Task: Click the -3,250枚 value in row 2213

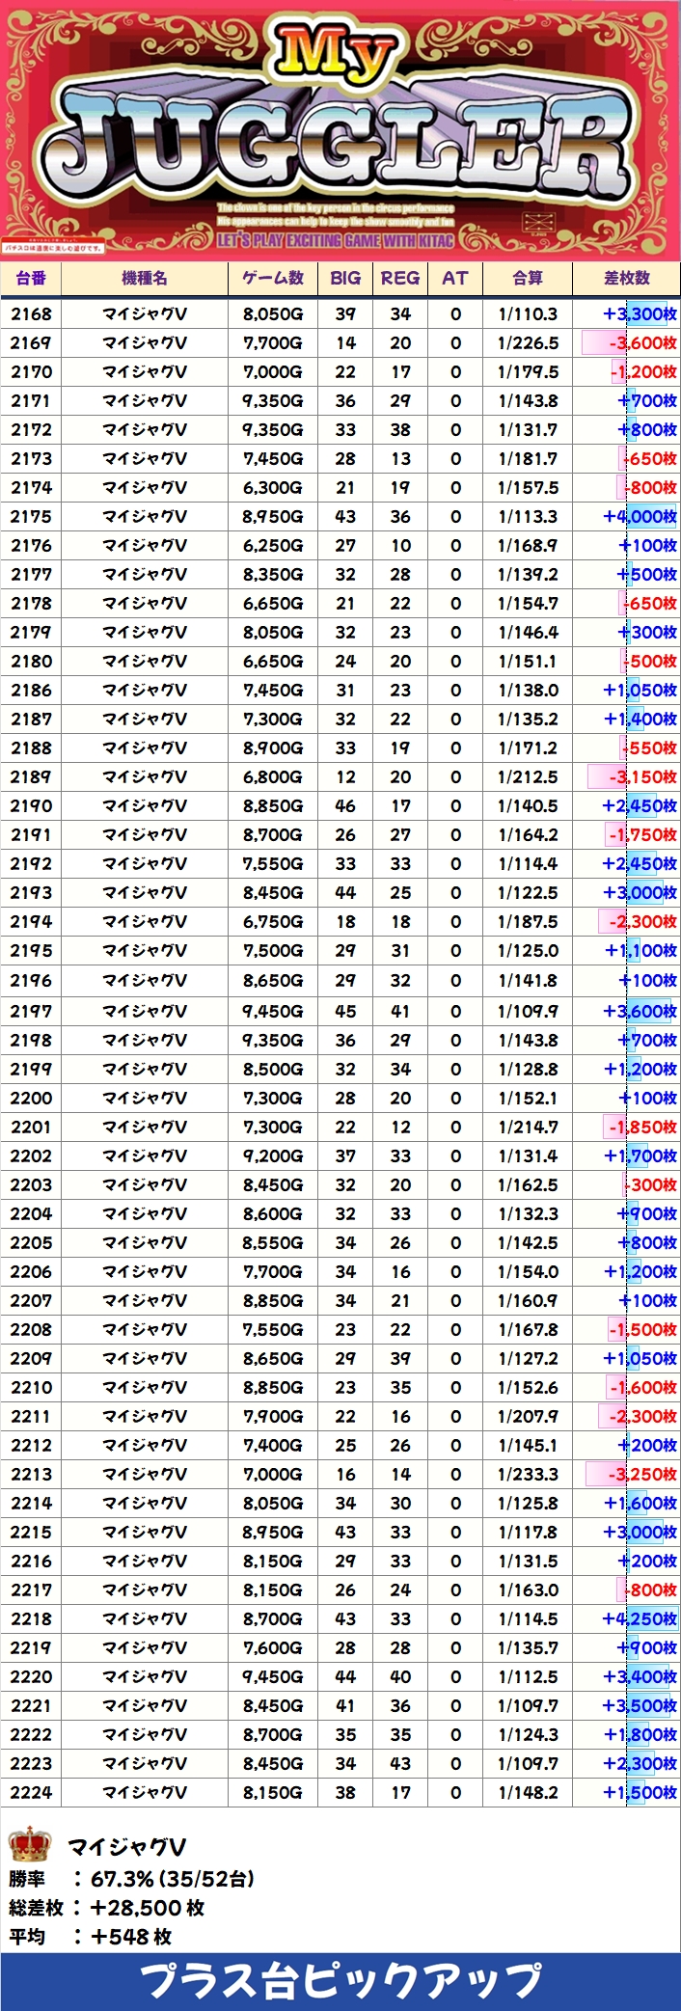Action: (x=642, y=1474)
